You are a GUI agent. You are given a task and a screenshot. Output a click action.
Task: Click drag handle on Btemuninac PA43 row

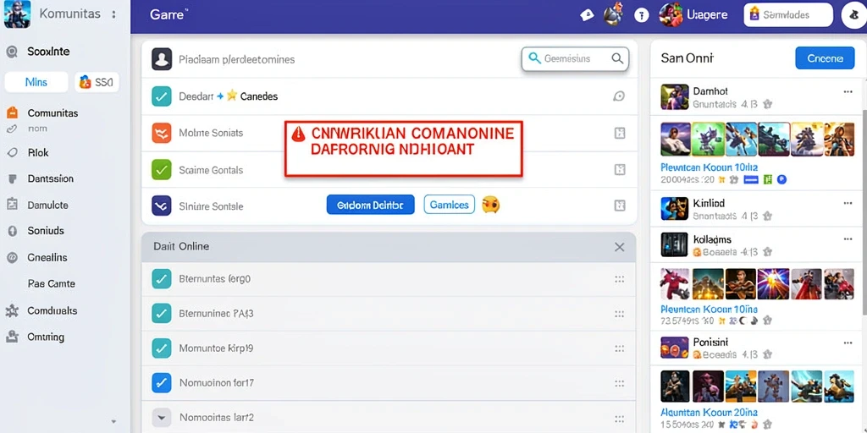(x=619, y=315)
